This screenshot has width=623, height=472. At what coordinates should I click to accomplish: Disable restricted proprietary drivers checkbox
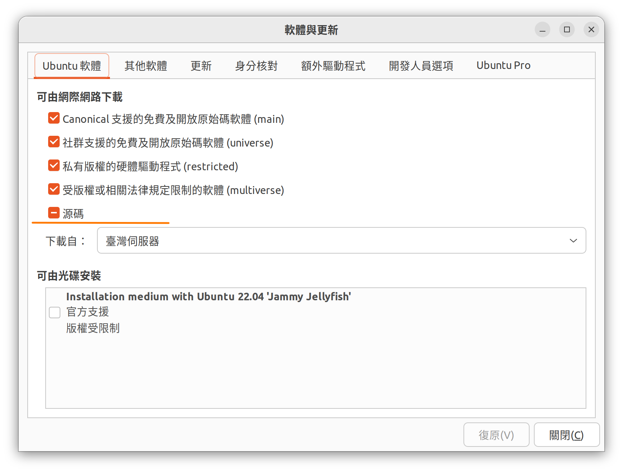[54, 166]
